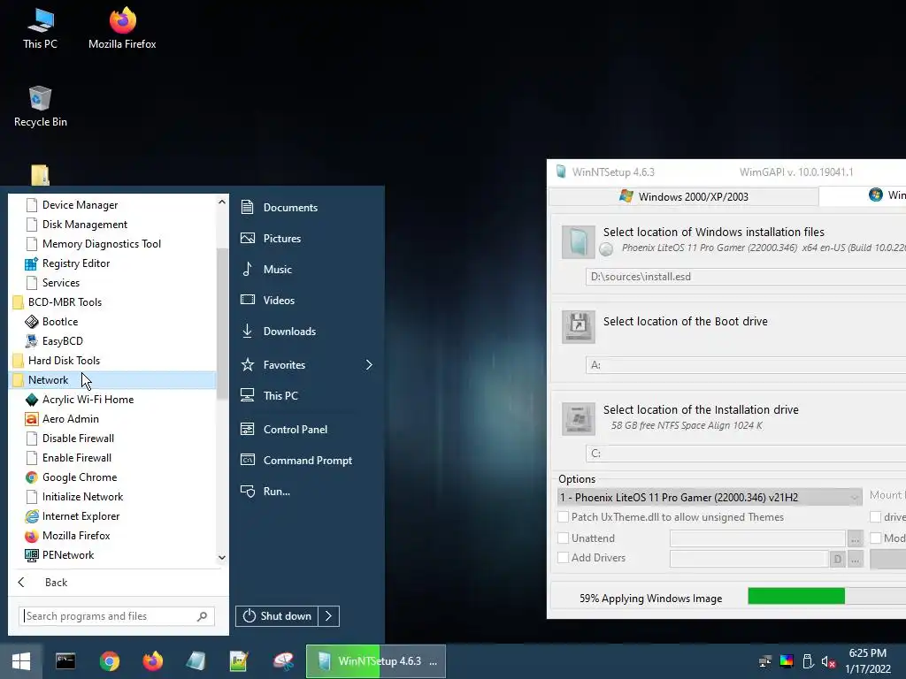The image size is (906, 679).
Task: Open Documents from start menu
Action: (x=279, y=207)
